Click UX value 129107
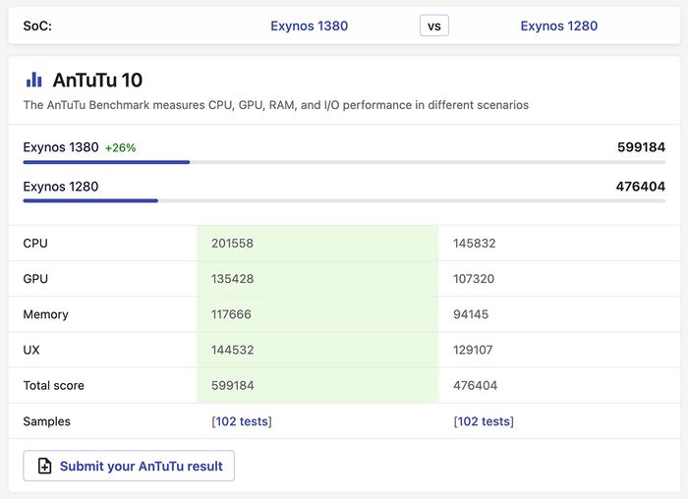The width and height of the screenshot is (688, 499). coord(473,350)
